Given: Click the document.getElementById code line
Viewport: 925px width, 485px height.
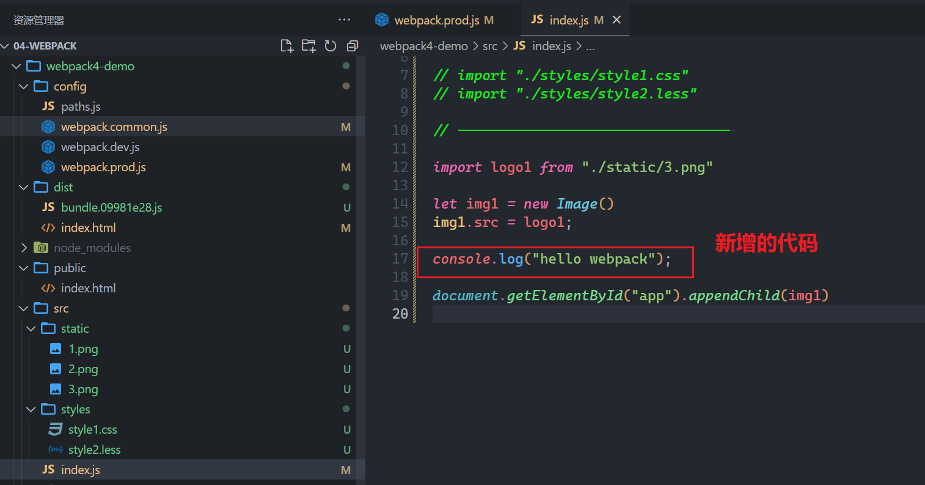Looking at the screenshot, I should (x=631, y=295).
